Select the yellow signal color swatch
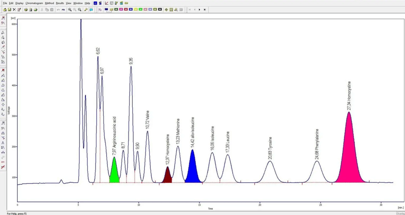The height and width of the screenshot is (215, 405). pyautogui.click(x=136, y=9)
